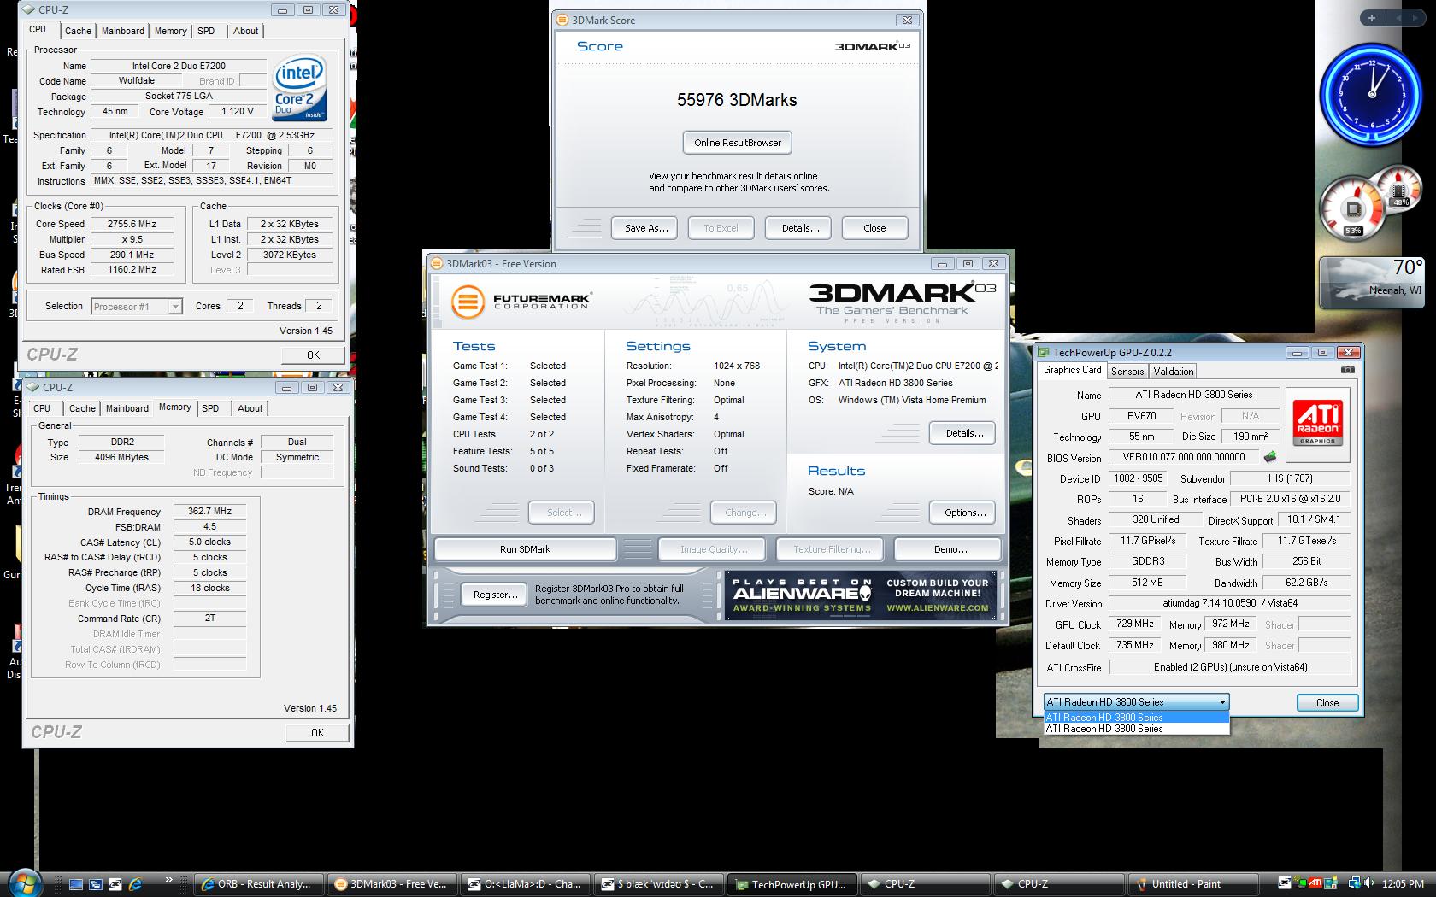Click the volume speaker tray icon
The width and height of the screenshot is (1436, 897).
[x=1368, y=883]
